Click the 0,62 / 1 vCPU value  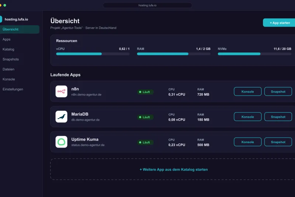(x=124, y=49)
